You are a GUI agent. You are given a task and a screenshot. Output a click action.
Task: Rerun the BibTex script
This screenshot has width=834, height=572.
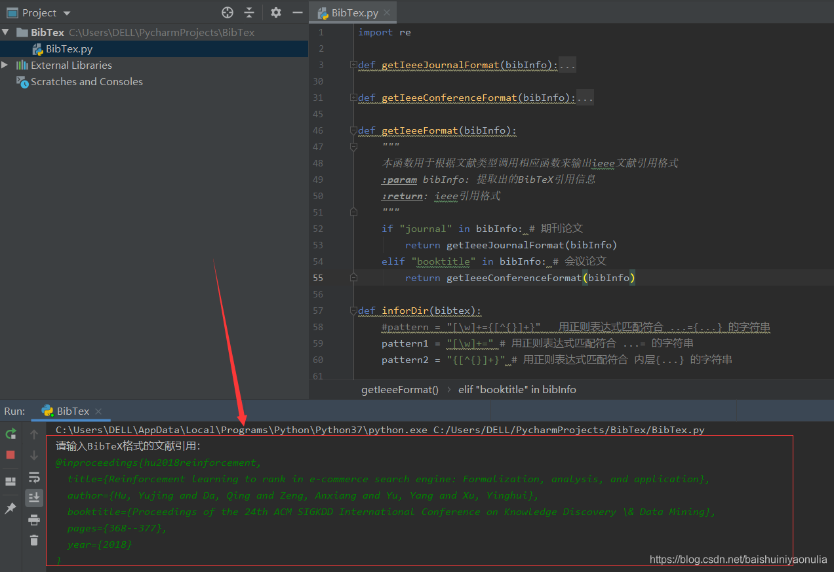pyautogui.click(x=10, y=434)
